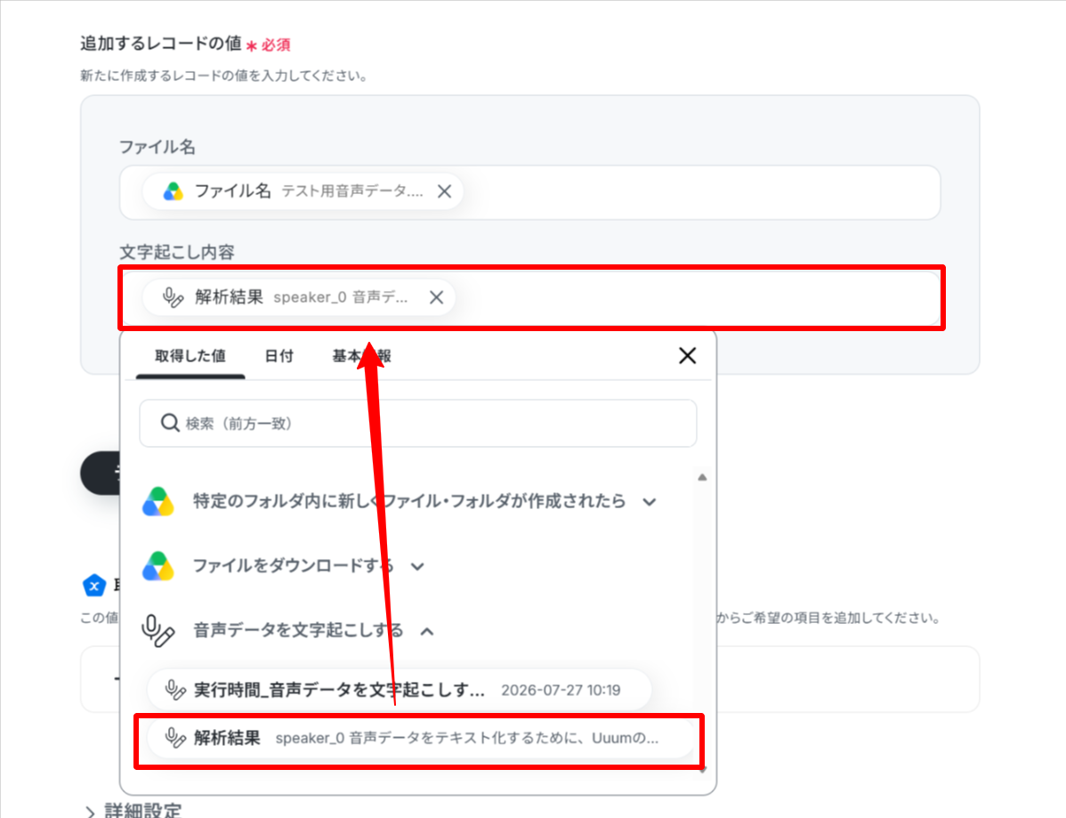Click microphone icon in 解析結果 list row
Screen dimensions: 1066x818
coord(174,738)
